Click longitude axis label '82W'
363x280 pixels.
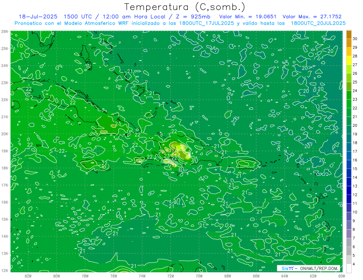[28, 276]
